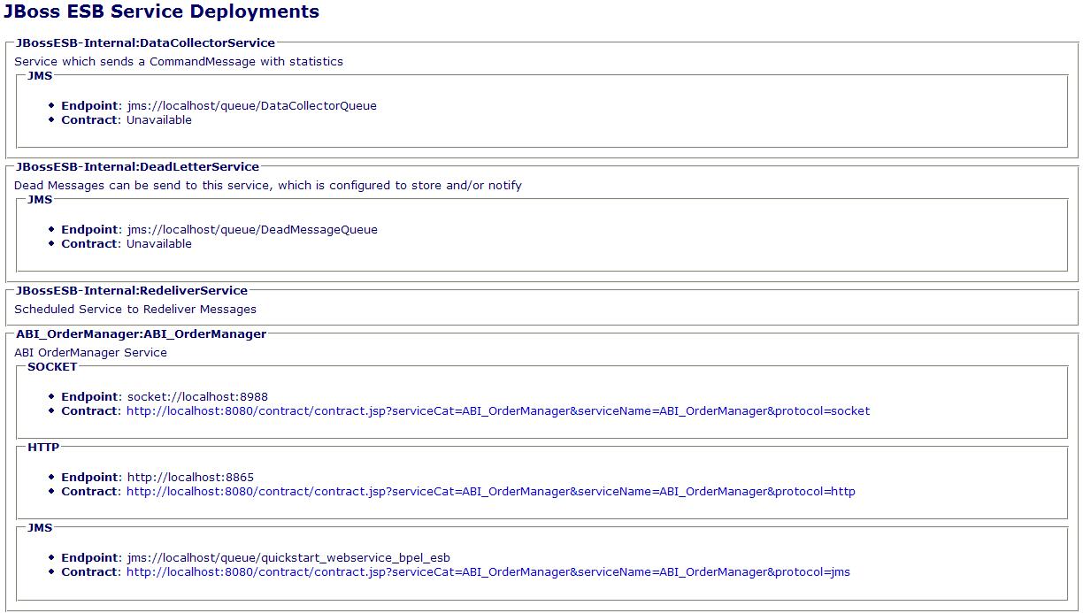Click the ABI_OrderManager:ABI_OrderManager section title
1083x613 pixels.
[141, 333]
